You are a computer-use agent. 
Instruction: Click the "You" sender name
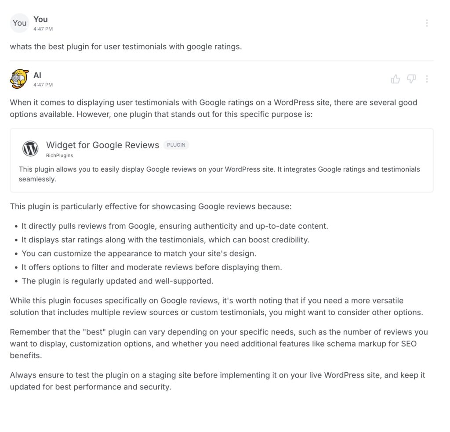coord(40,19)
